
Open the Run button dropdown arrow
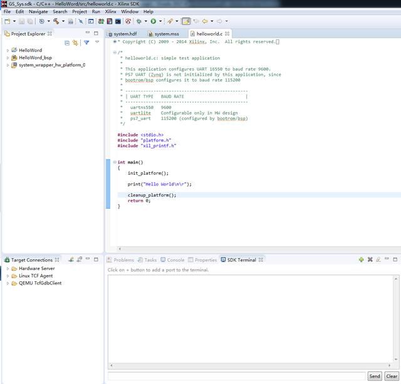pos(160,21)
